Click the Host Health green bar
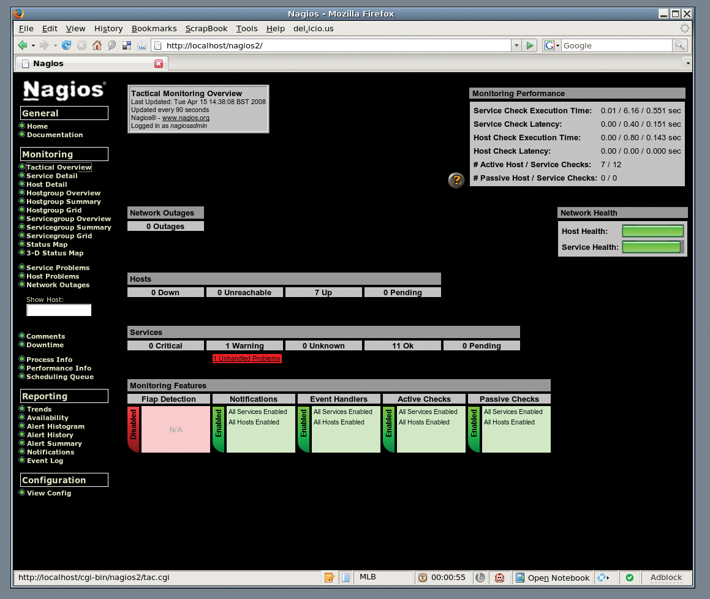The image size is (710, 599). coord(652,232)
